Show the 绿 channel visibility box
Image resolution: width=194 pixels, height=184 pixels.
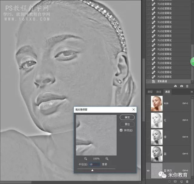148,137
